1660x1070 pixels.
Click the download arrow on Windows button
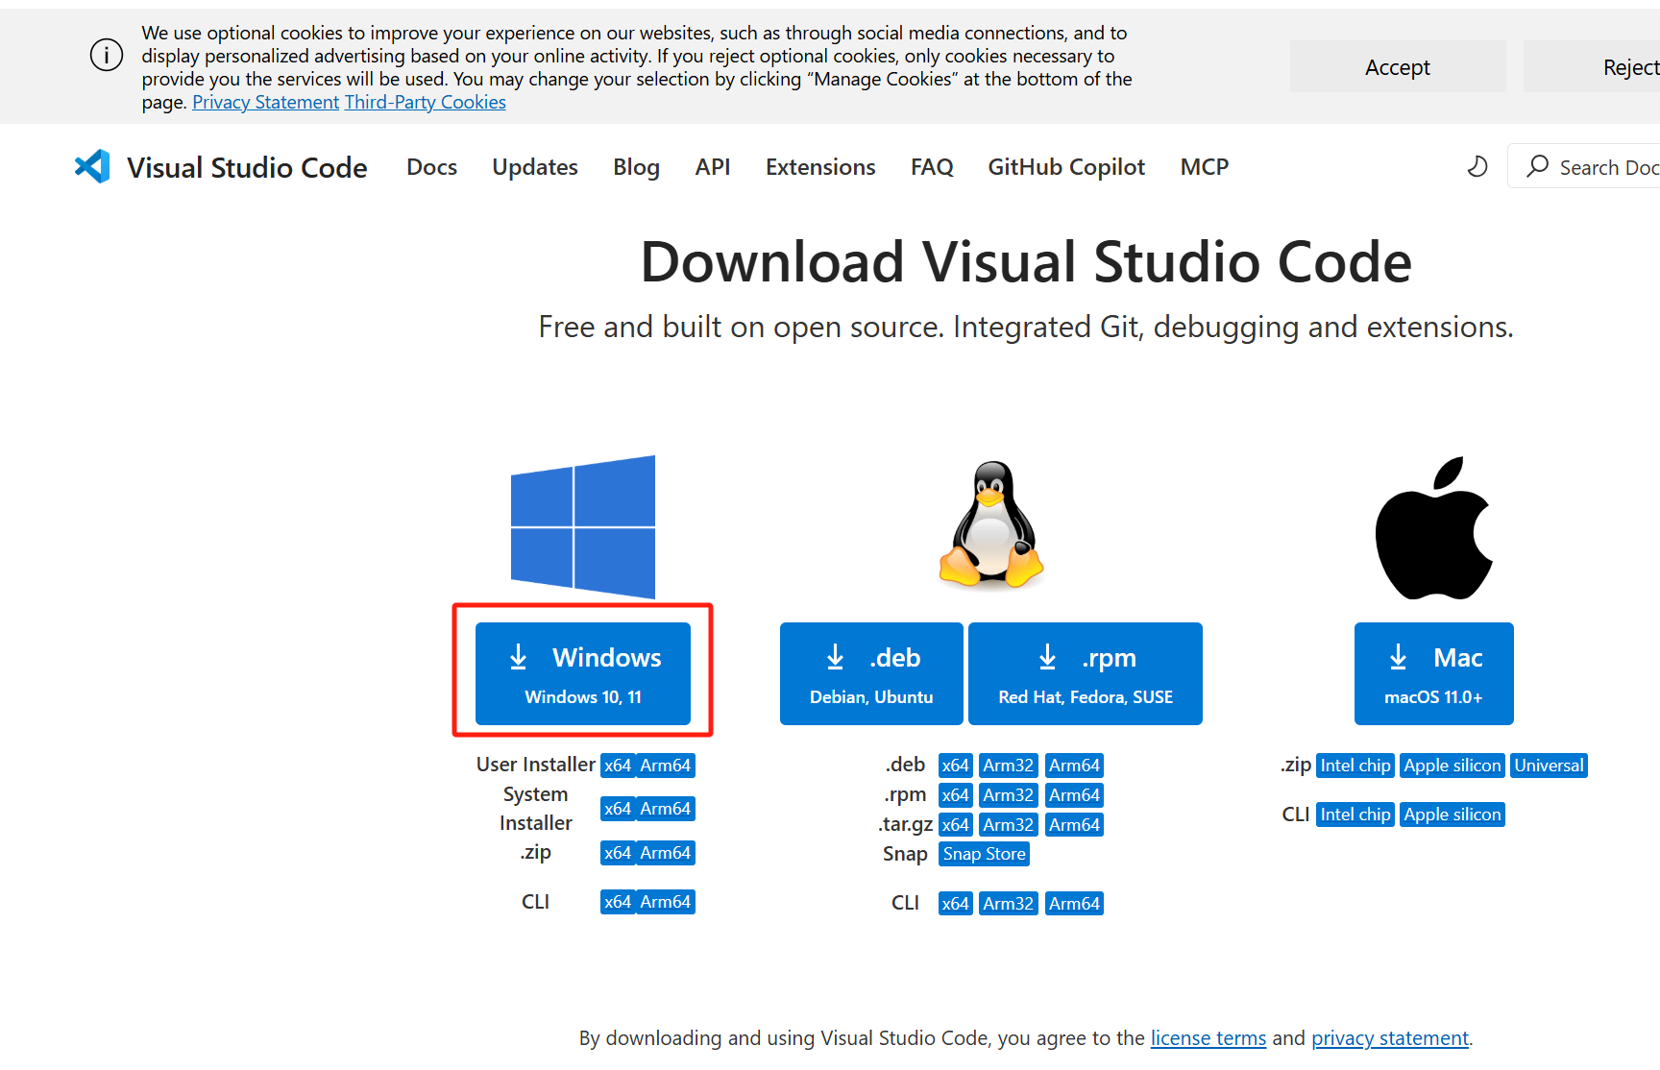point(519,657)
